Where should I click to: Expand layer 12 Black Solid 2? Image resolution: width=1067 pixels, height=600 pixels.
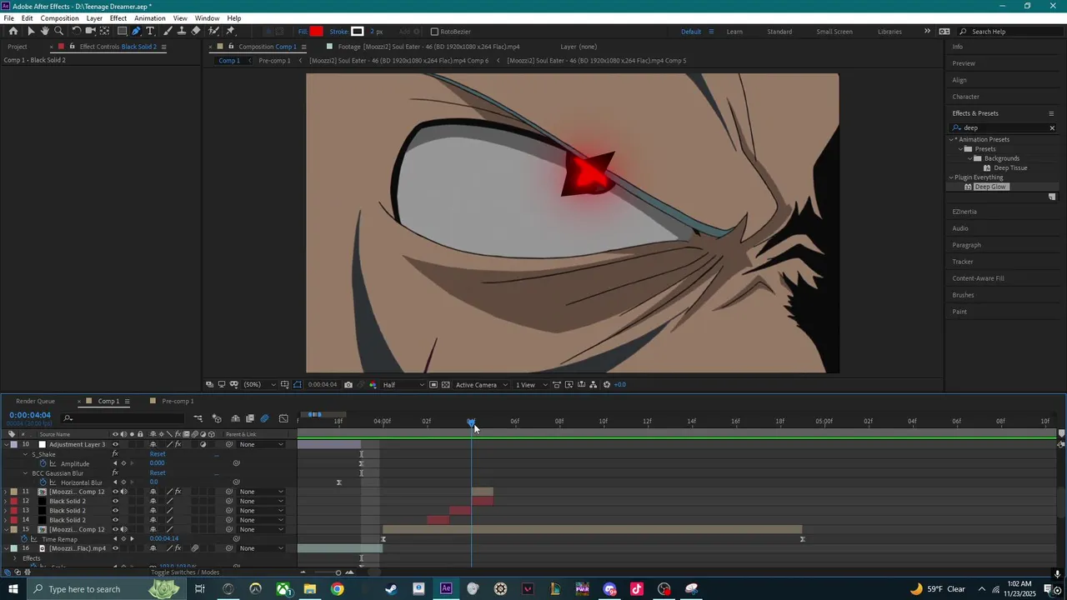point(6,501)
